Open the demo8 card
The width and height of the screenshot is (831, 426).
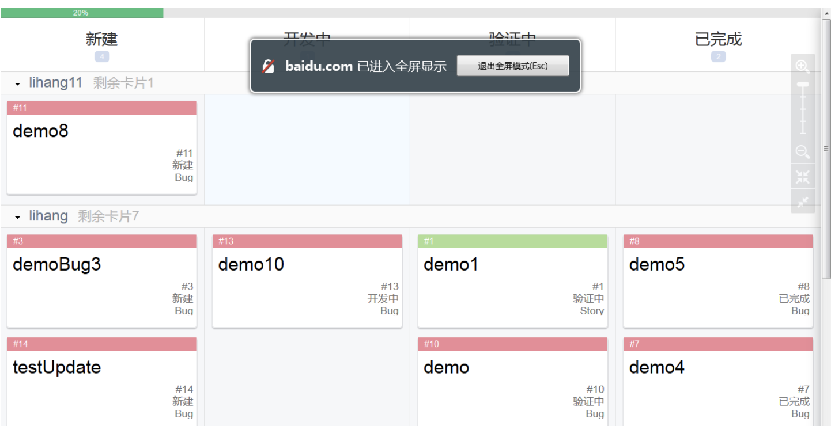(x=40, y=131)
